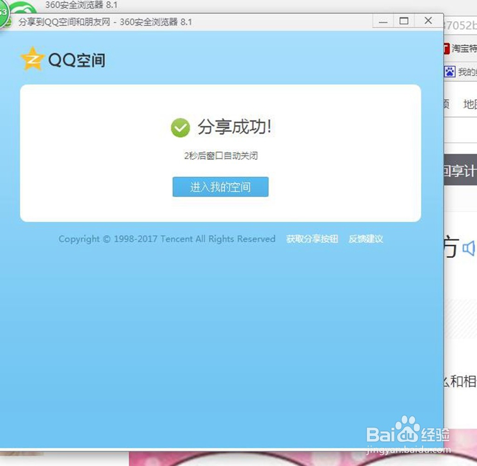Screen dimensions: 477x466
Task: Close the QQ空间 share window
Action: 428,21
